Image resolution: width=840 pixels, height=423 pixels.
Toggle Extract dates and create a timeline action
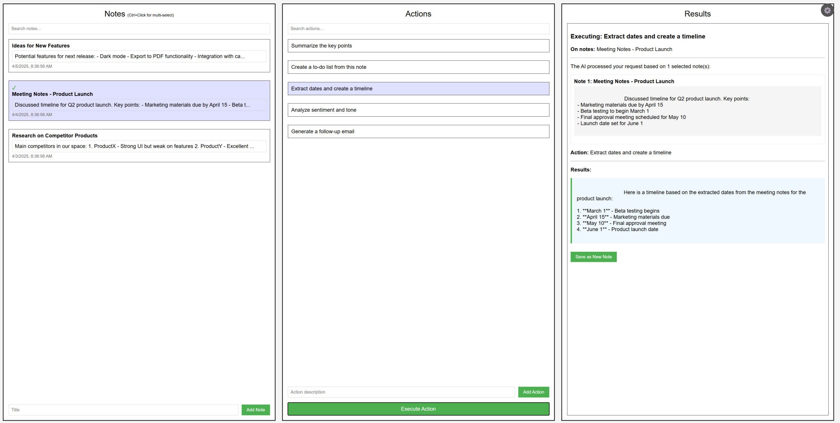click(418, 88)
